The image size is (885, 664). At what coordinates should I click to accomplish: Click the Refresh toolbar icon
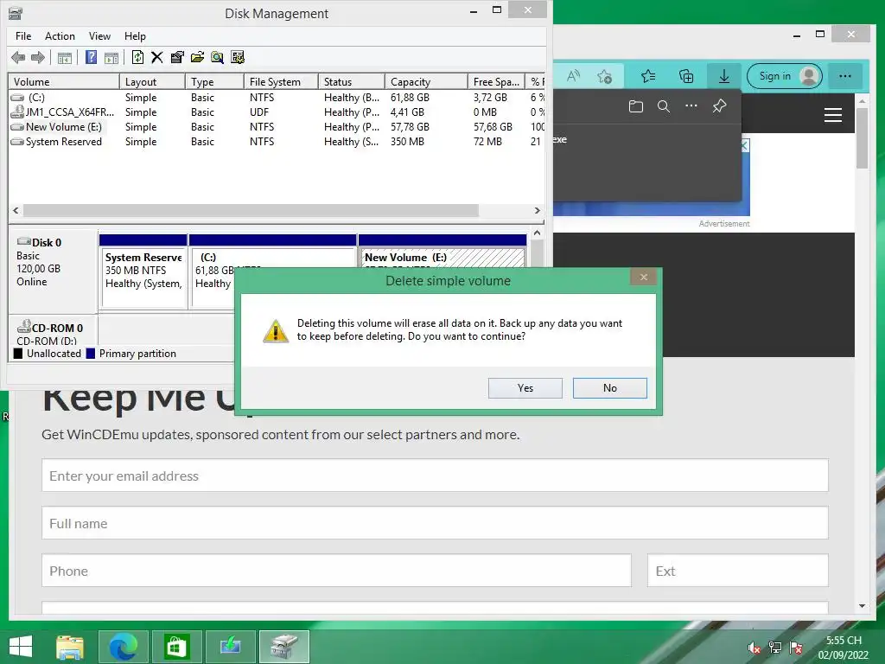point(137,57)
